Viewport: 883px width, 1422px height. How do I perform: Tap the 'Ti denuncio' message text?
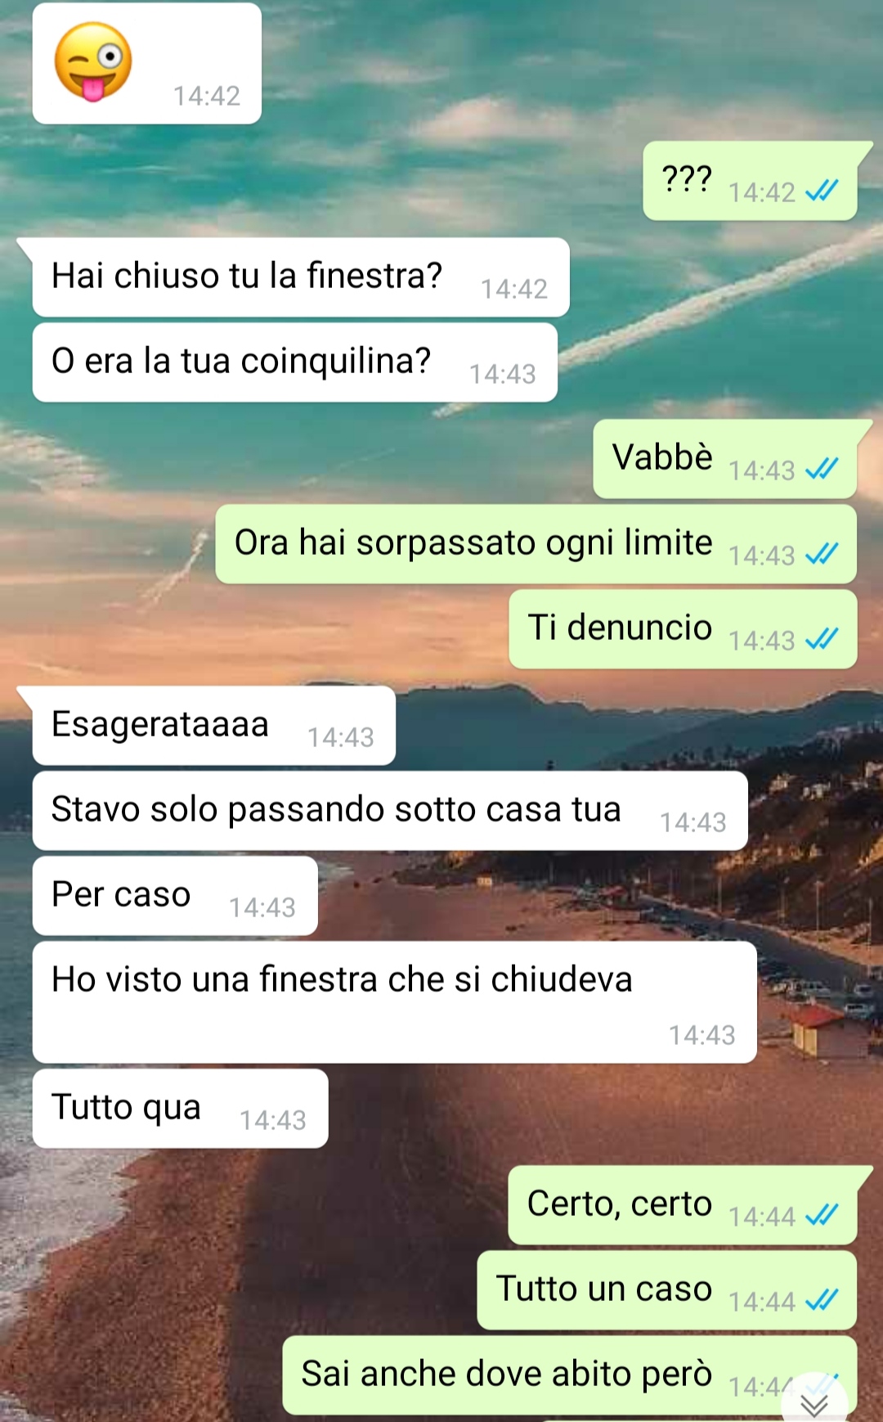pyautogui.click(x=620, y=628)
